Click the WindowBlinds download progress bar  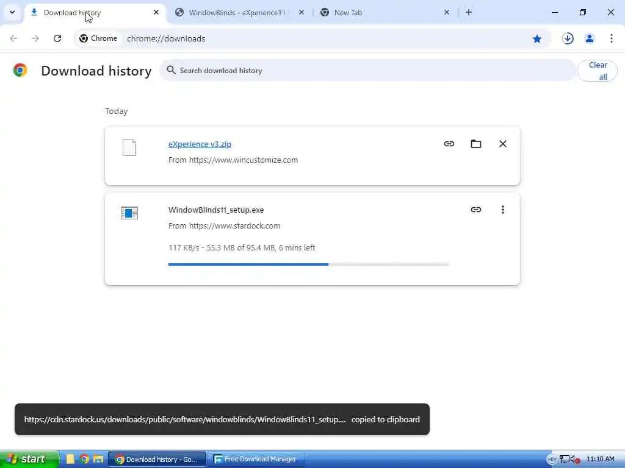[x=309, y=264]
